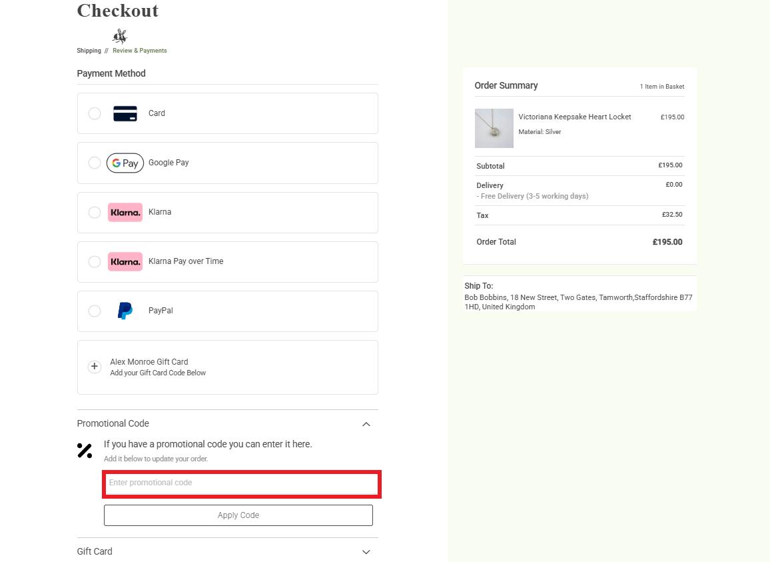
Task: Click the bee logo above the steps
Action: (120, 36)
